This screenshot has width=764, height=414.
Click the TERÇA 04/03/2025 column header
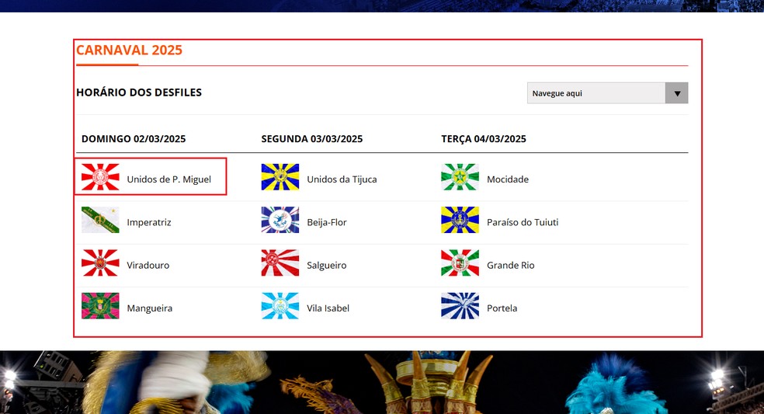click(484, 139)
